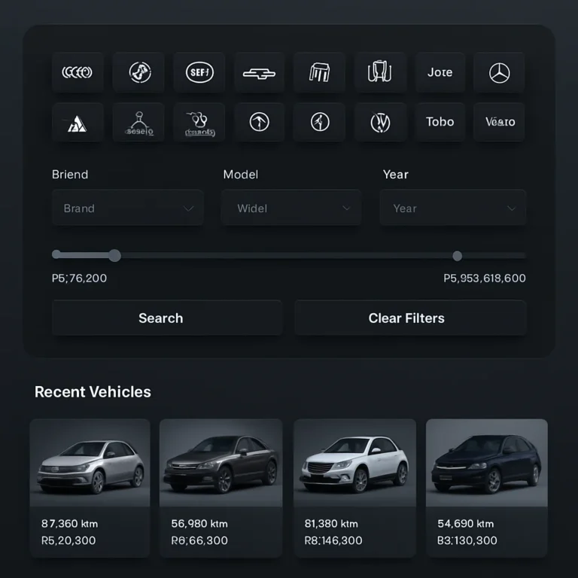
Task: Open the Year dropdown
Action: tap(452, 208)
